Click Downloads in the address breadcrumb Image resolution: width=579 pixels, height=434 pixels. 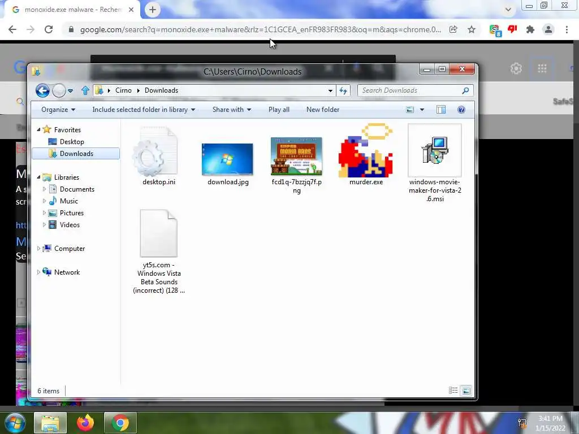[161, 90]
